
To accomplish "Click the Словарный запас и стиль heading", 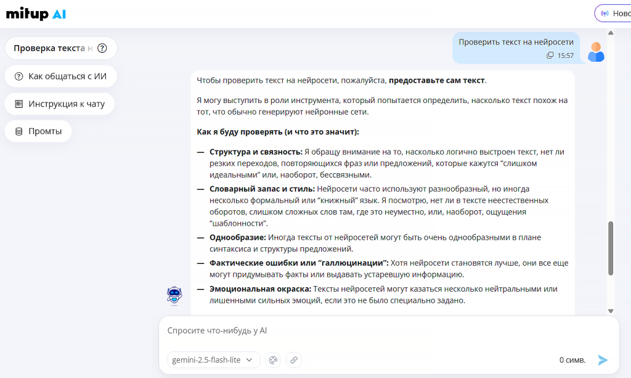I will click(262, 189).
